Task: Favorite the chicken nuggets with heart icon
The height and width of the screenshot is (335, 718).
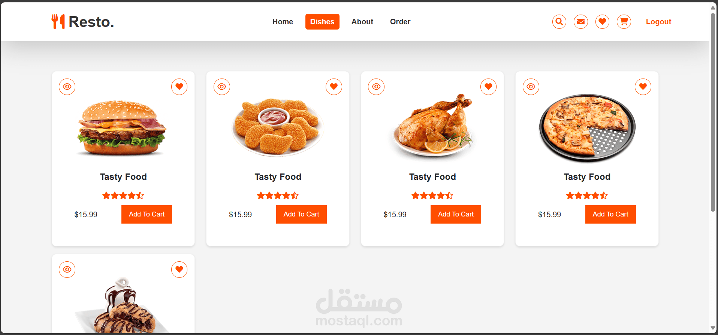Action: tap(334, 87)
